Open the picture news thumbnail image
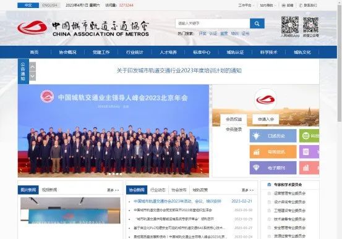Image resolution: width=342 pixels, height=239 pixels. (x=71, y=211)
